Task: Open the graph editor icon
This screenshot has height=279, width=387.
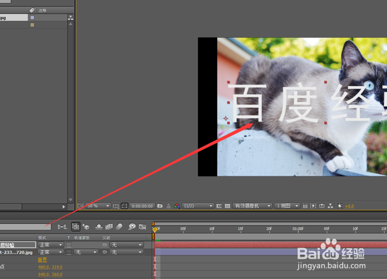Action: [142, 226]
